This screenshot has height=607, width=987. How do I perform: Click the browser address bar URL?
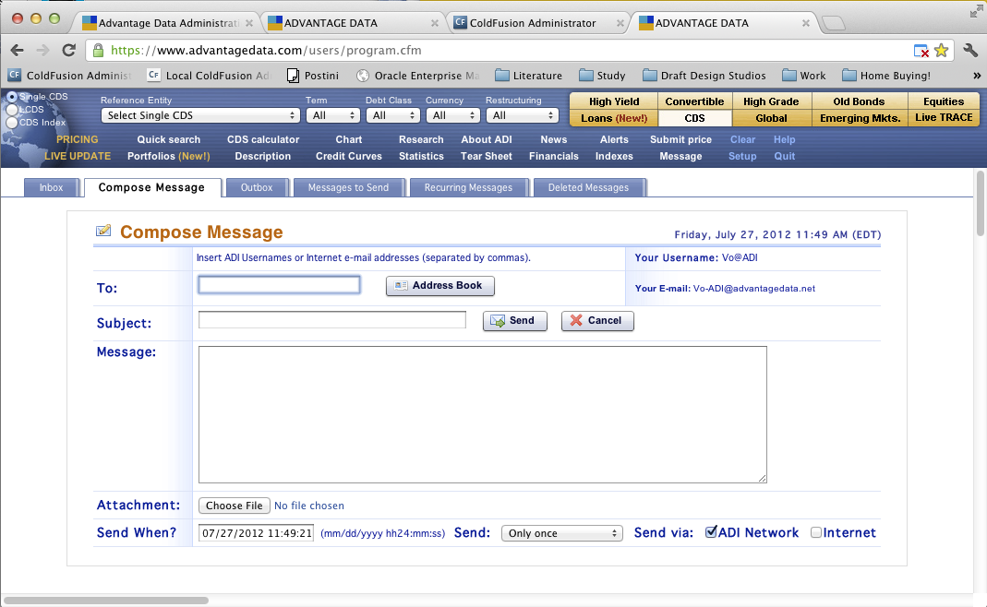click(266, 51)
